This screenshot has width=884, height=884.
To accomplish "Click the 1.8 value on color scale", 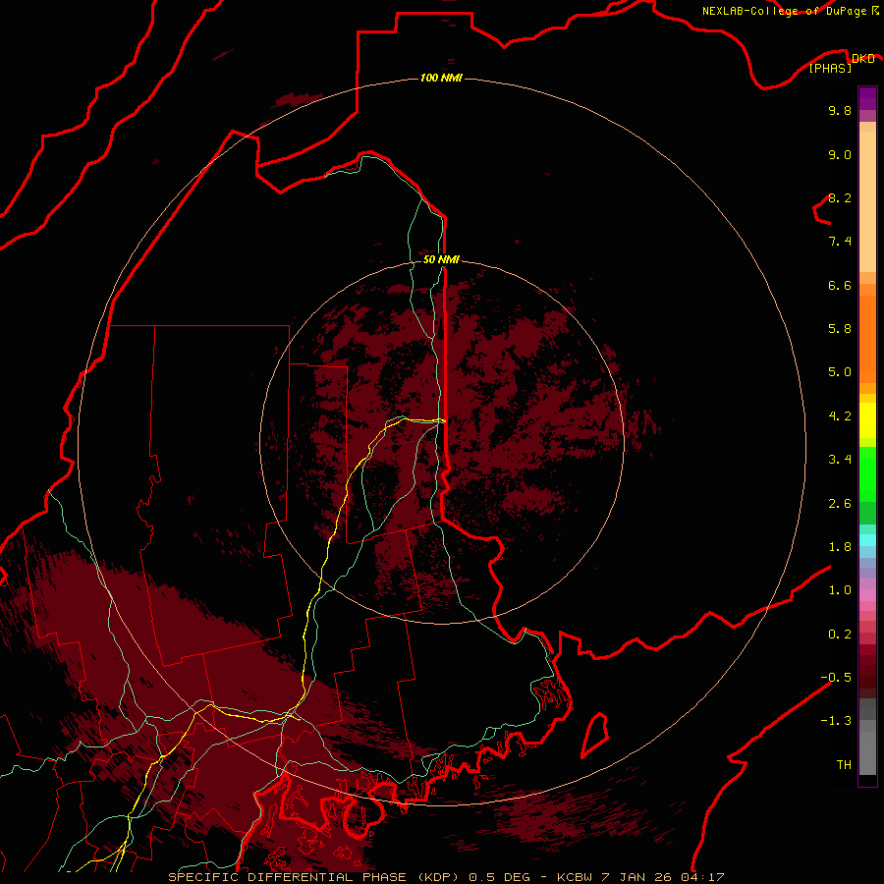I will (840, 547).
